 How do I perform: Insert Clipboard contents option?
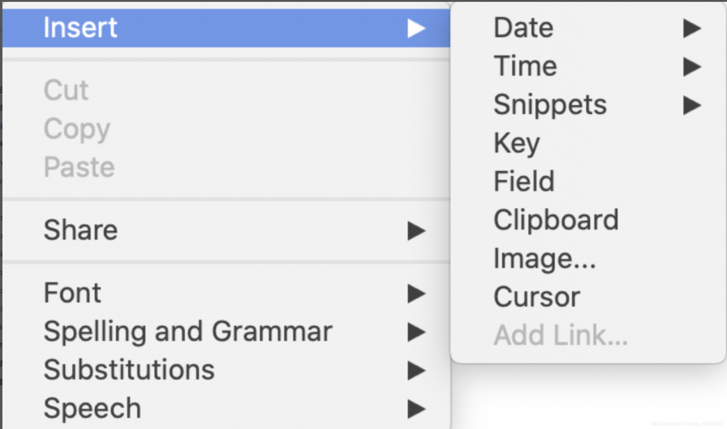pos(556,220)
